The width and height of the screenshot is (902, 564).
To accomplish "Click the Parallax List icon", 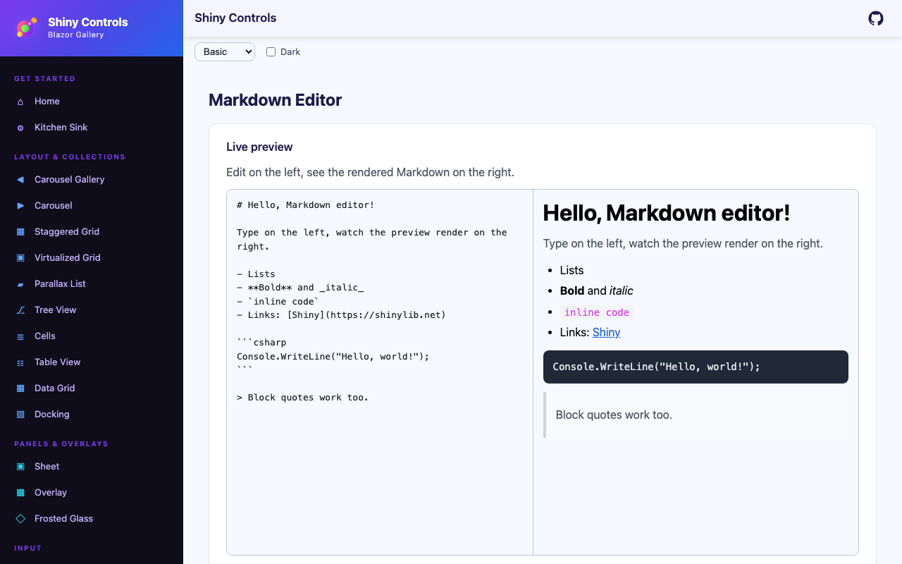I will tap(20, 284).
